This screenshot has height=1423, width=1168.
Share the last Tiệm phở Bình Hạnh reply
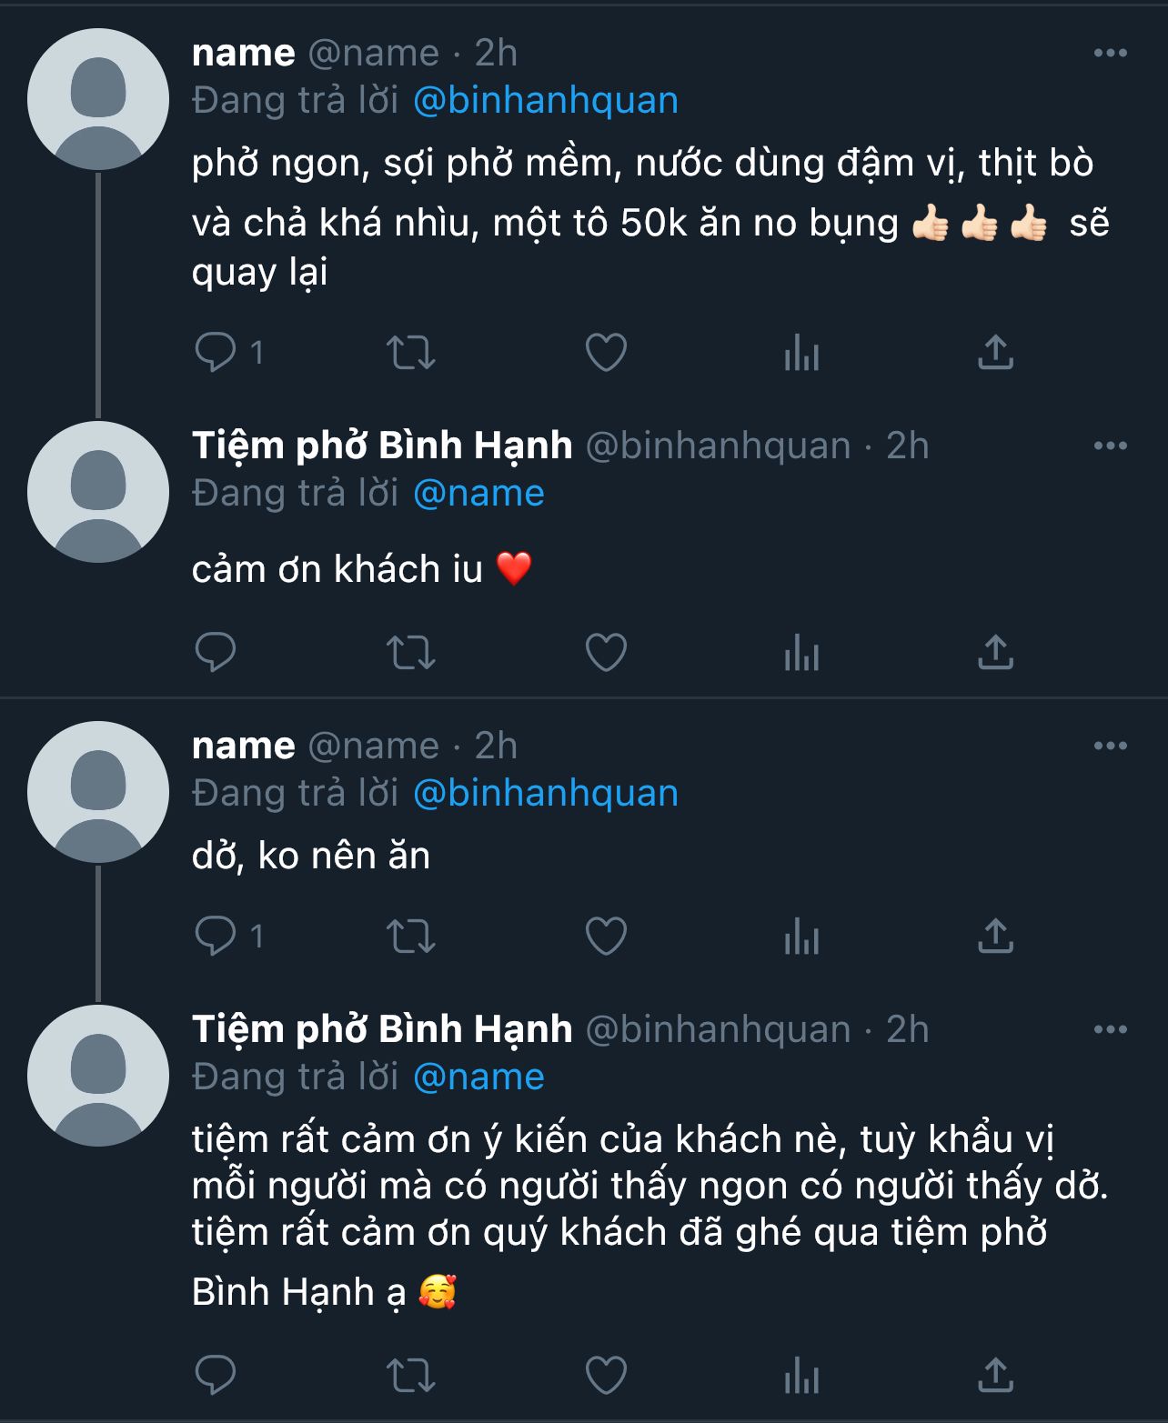click(x=995, y=1374)
